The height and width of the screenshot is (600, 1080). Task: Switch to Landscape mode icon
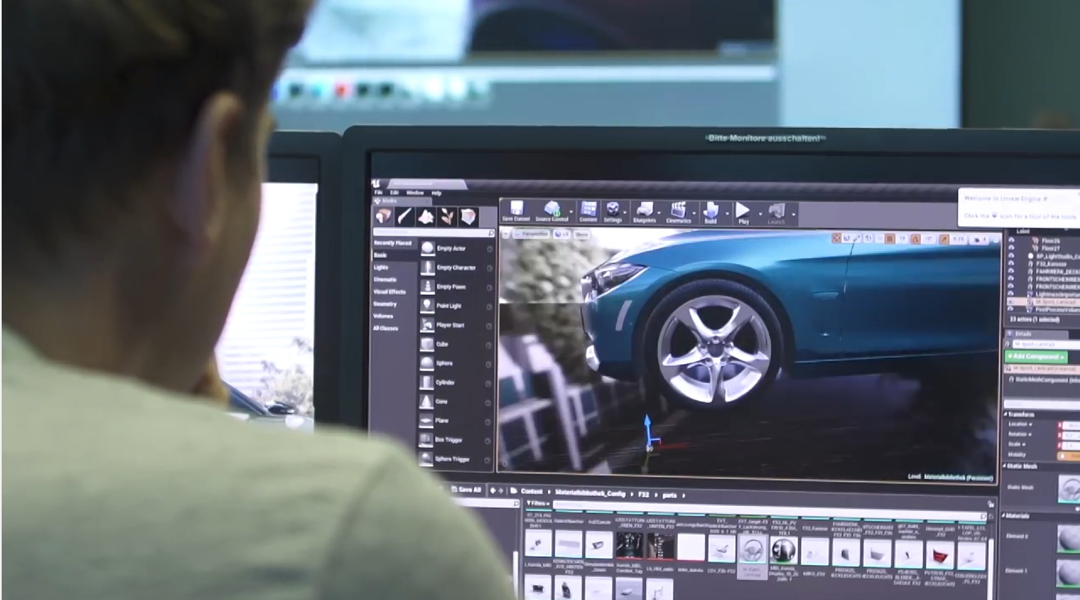426,216
